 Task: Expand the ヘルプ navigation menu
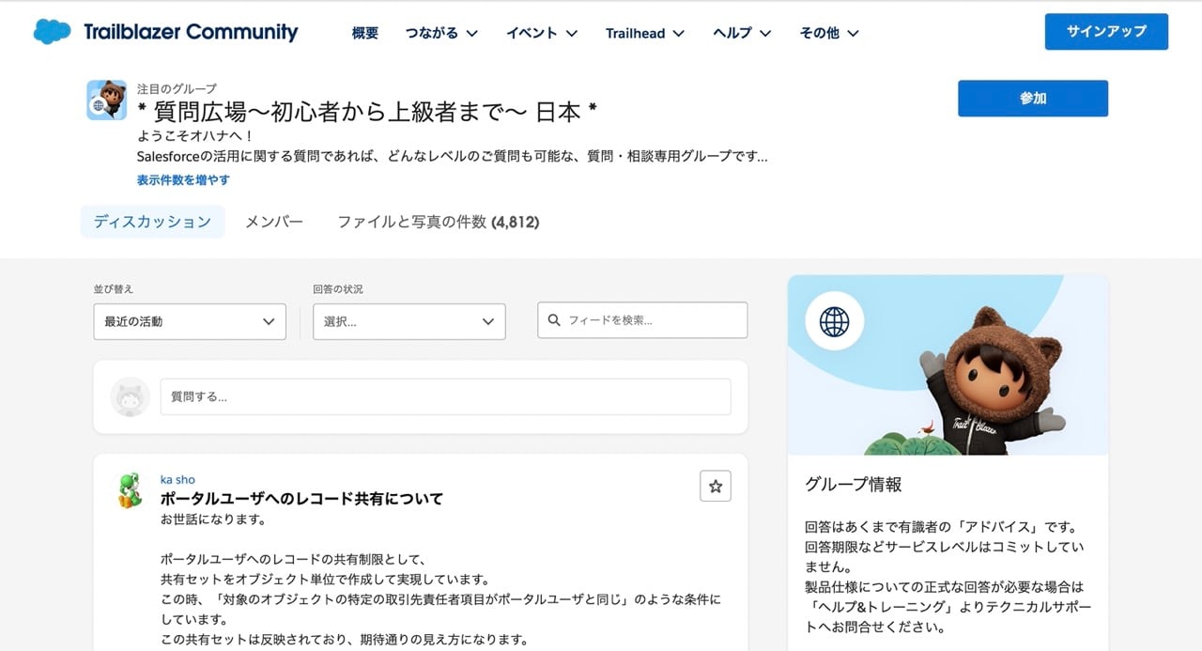742,33
